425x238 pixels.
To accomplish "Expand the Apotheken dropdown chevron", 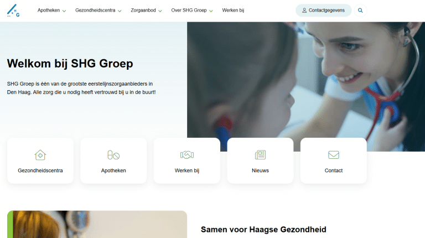I will [64, 11].
